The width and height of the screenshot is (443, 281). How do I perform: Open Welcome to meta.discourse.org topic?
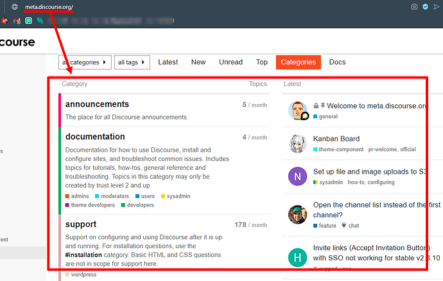(377, 106)
